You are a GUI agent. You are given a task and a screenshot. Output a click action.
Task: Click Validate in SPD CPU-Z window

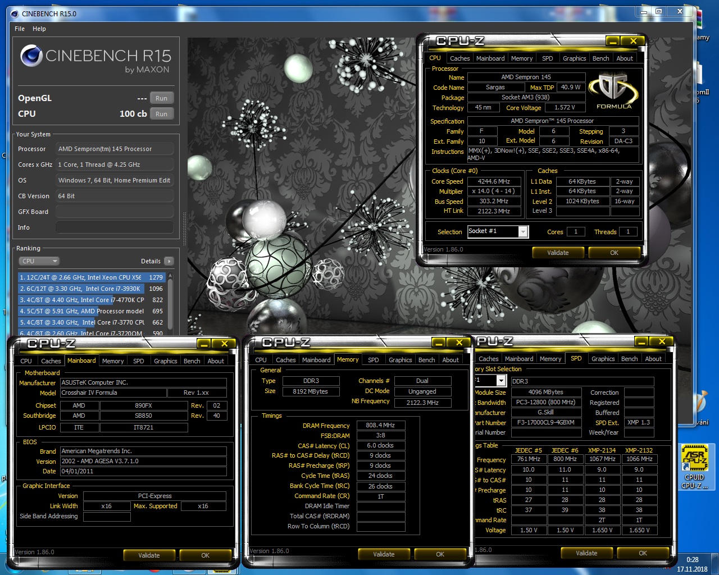586,553
